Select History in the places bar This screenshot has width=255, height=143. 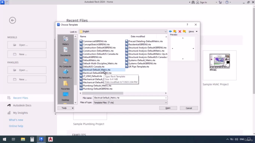(65, 41)
